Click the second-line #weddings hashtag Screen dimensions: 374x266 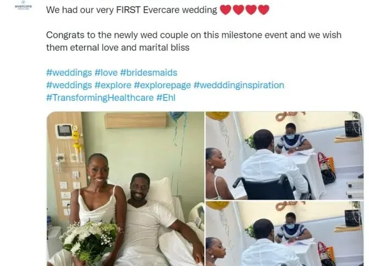click(x=69, y=85)
